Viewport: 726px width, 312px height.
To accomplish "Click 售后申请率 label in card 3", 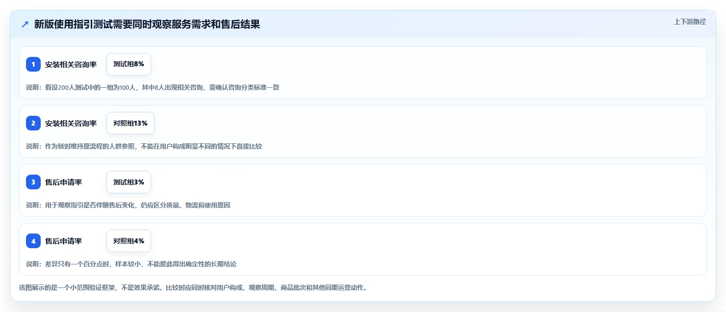I will click(63, 182).
